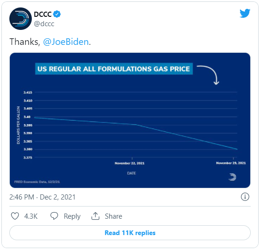Open the Read 11K replies button
This screenshot has width=261, height=250.
point(130,233)
